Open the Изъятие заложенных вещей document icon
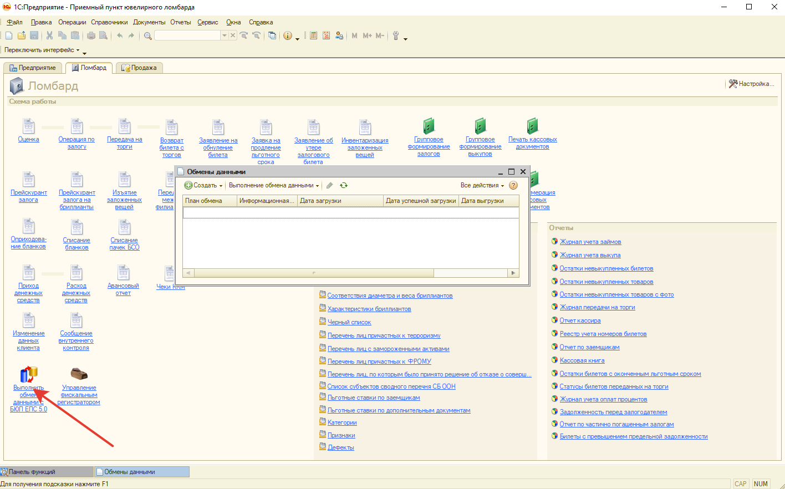The width and height of the screenshot is (785, 489). click(x=124, y=180)
